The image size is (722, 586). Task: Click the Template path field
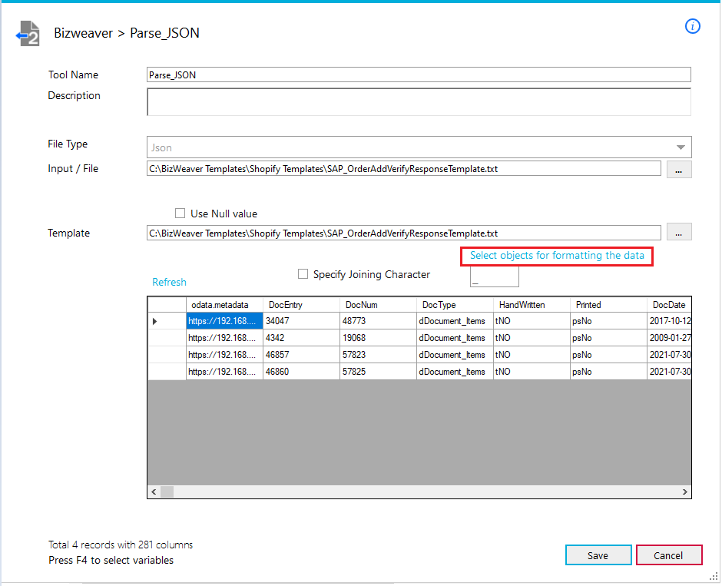coord(403,233)
